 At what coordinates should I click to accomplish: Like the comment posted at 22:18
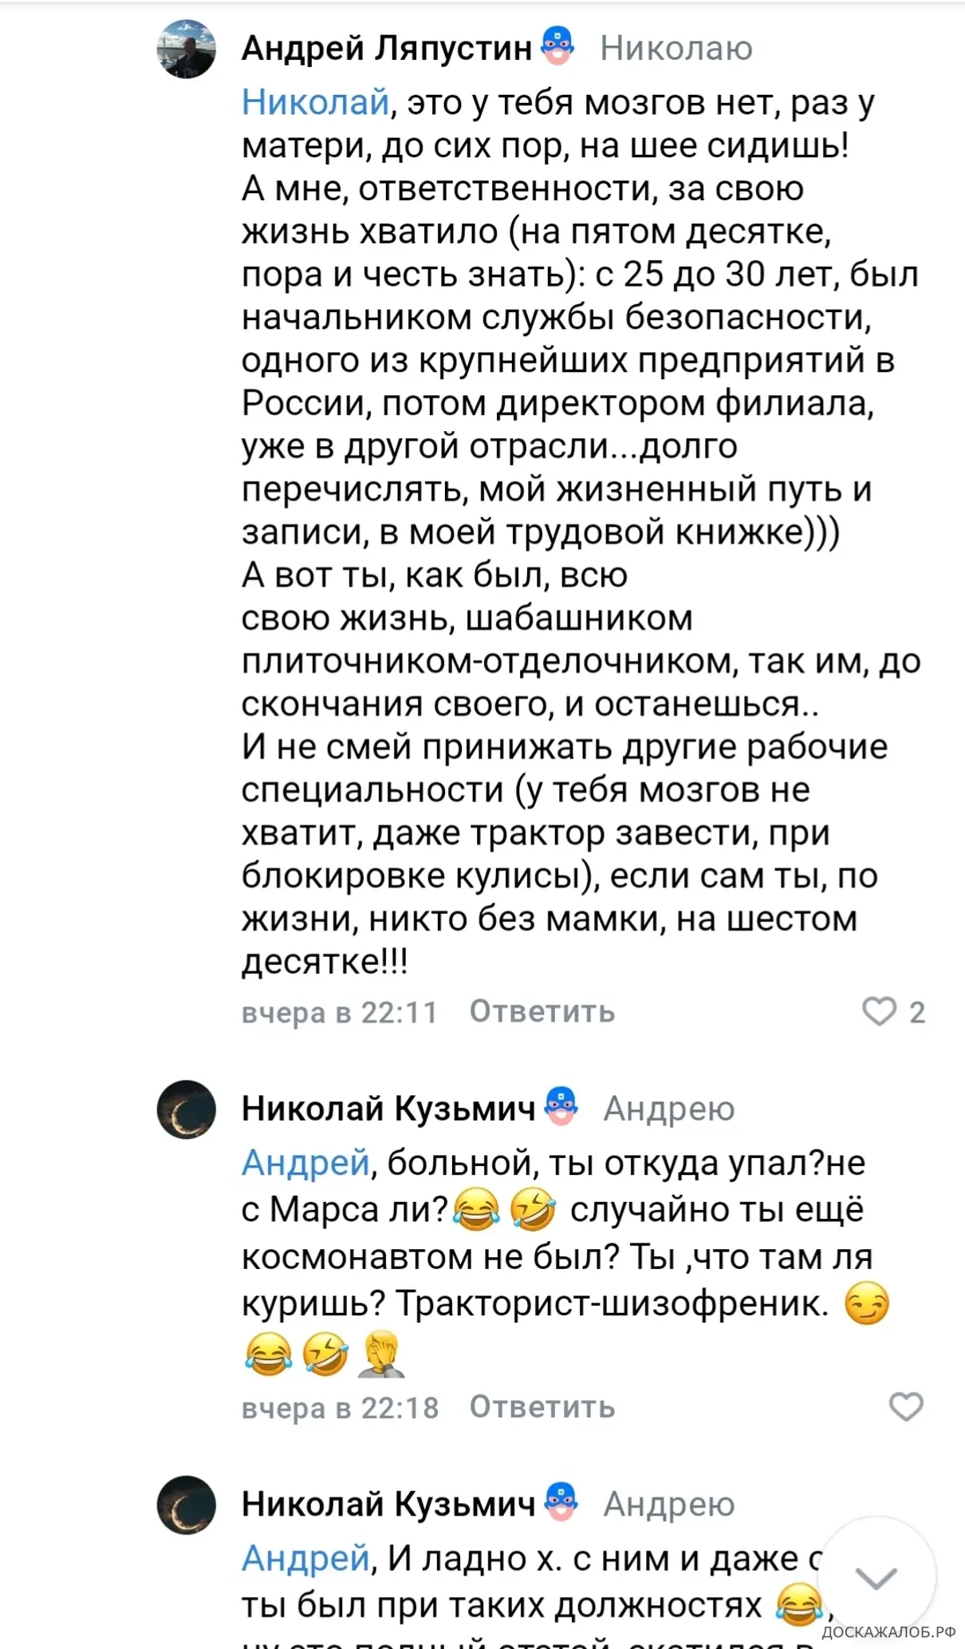click(x=906, y=1406)
